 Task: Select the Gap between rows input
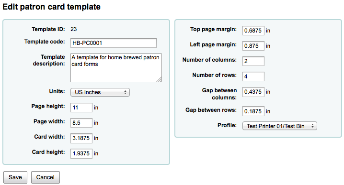pyautogui.click(x=253, y=111)
